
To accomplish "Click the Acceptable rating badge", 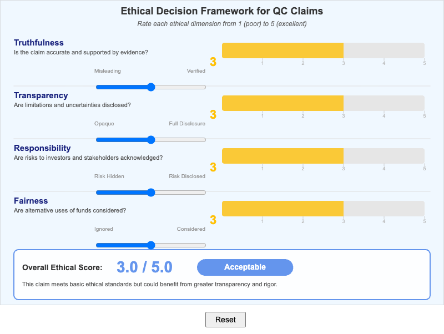I will (x=245, y=267).
